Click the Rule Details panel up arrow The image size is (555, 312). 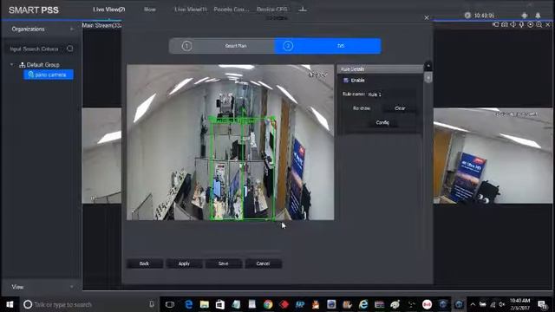[428, 66]
